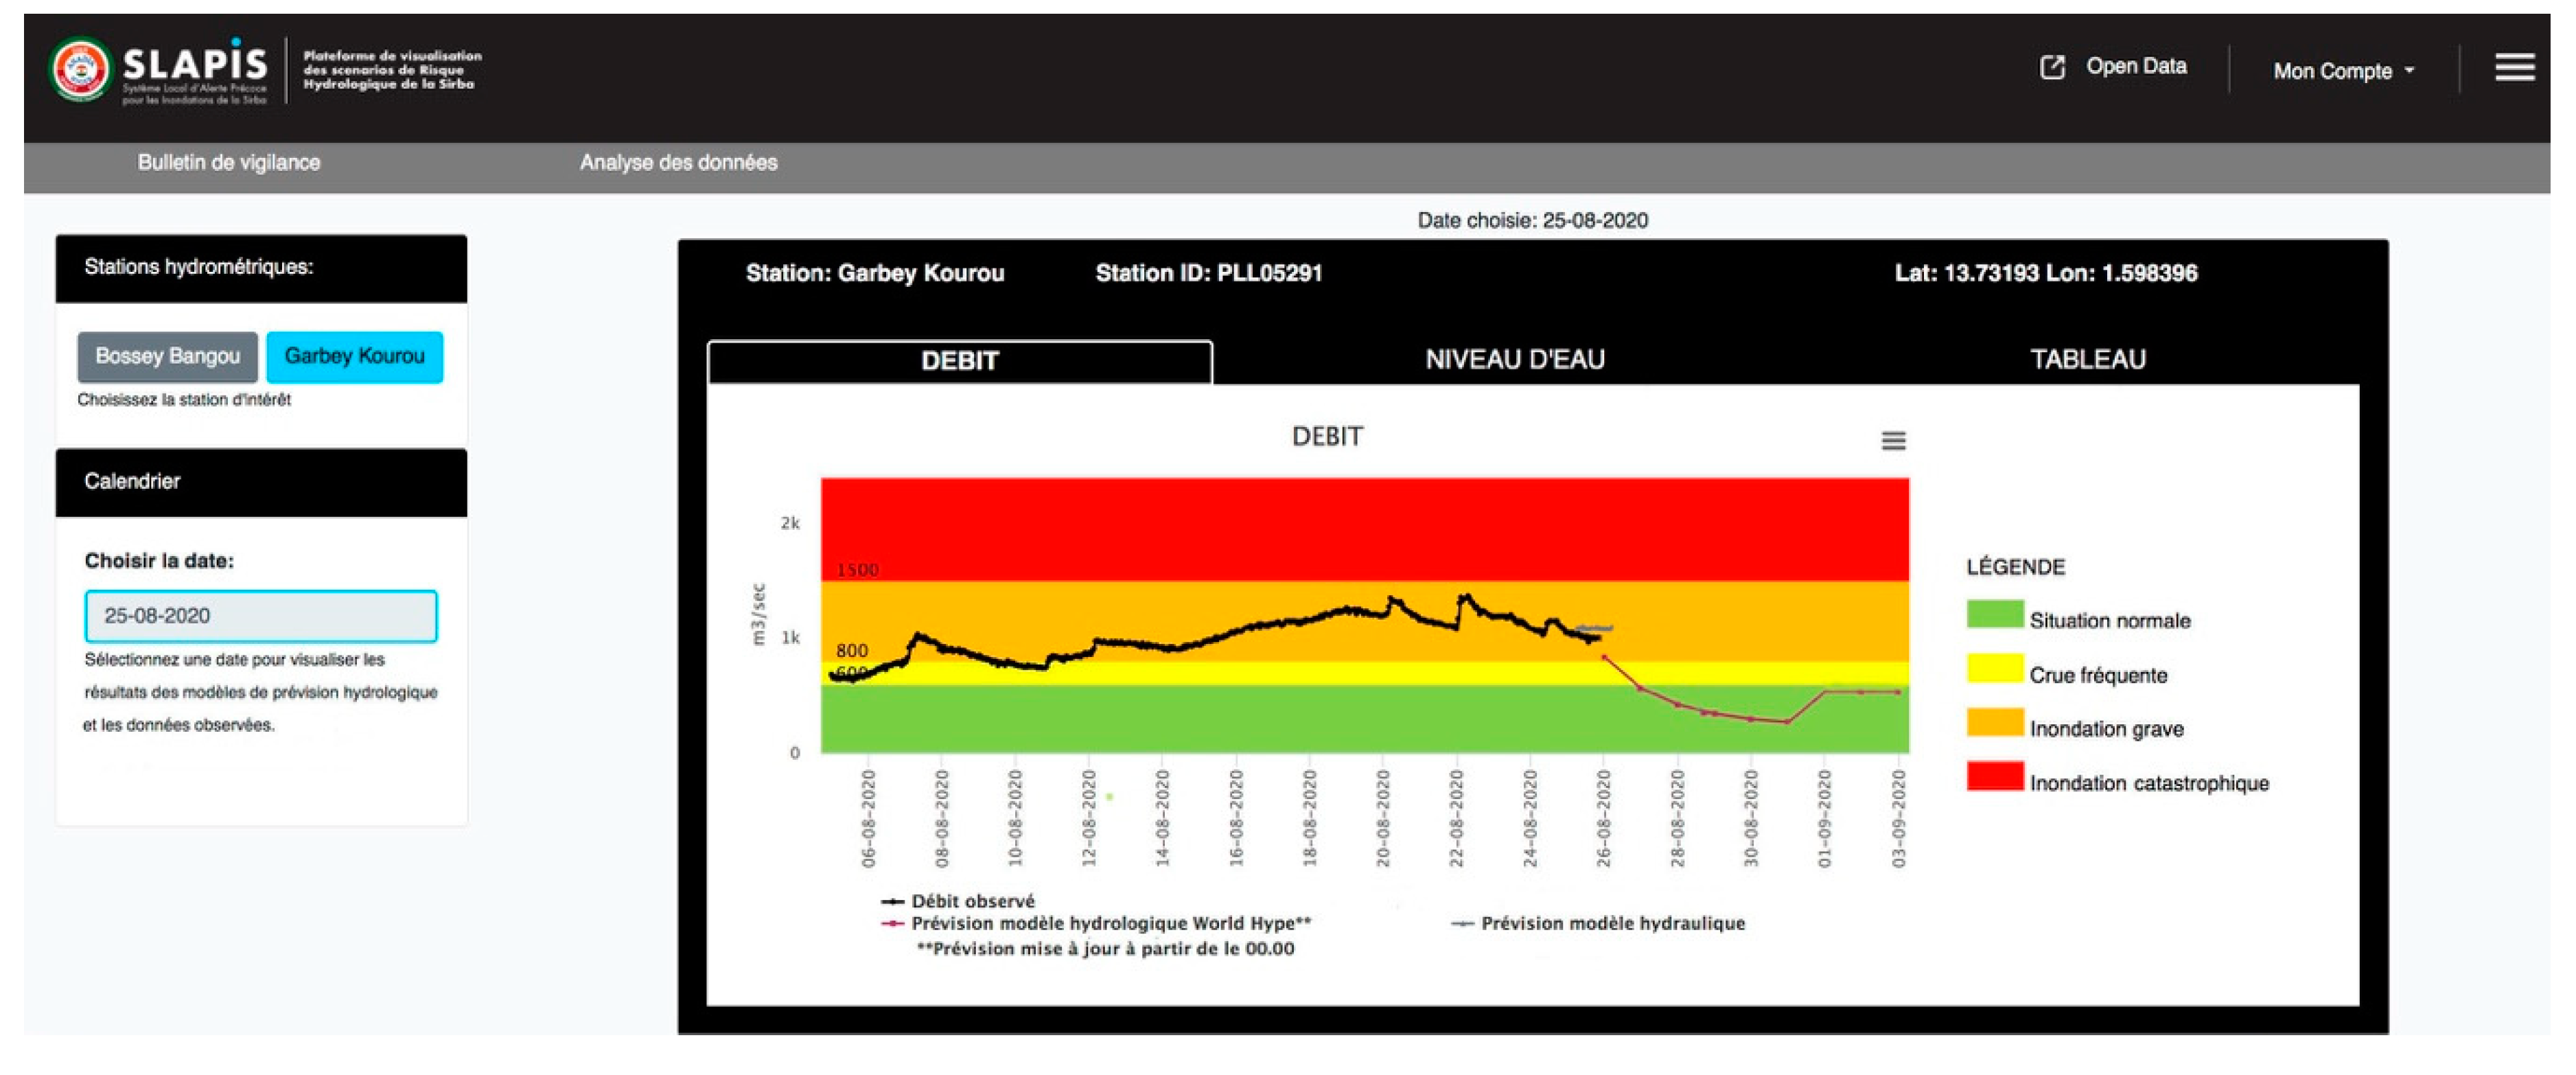Click the 1500 threshold label on chart

pos(857,570)
